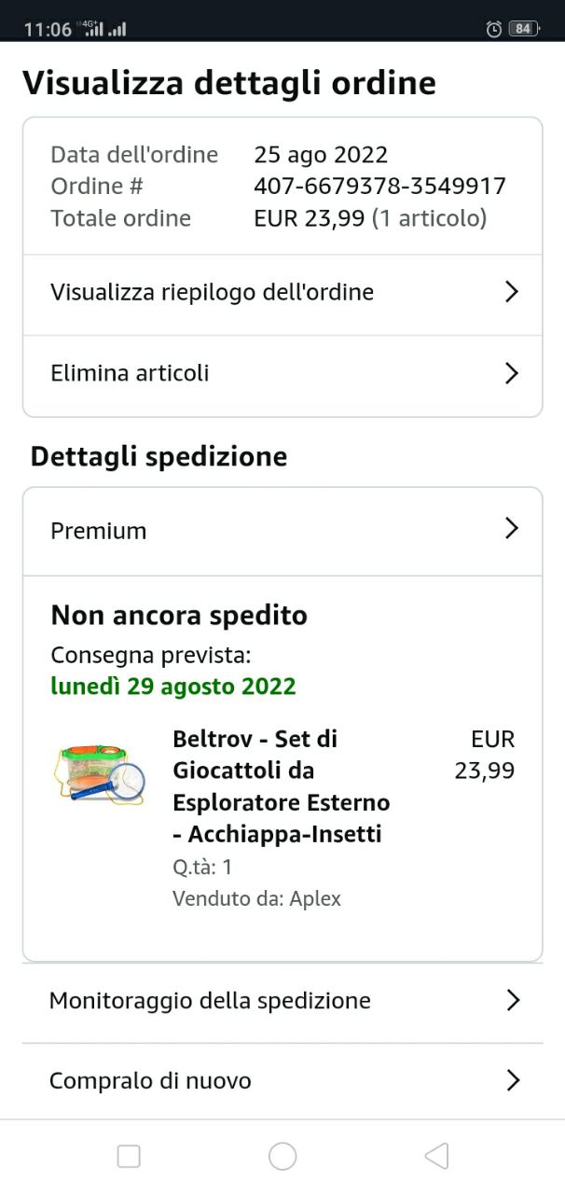The image size is (565, 1194).
Task: Open Premium shipping details chevron
Action: (x=511, y=529)
